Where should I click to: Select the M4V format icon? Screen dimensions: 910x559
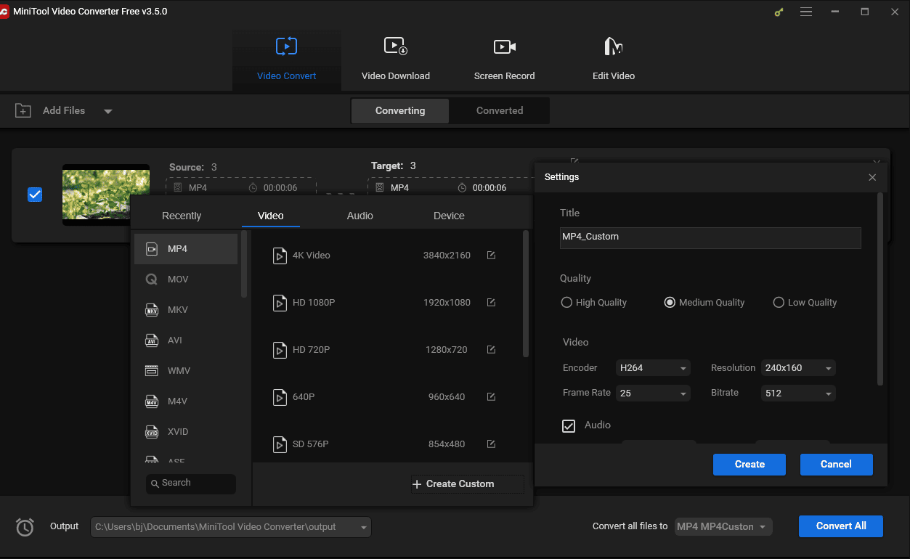coord(152,401)
